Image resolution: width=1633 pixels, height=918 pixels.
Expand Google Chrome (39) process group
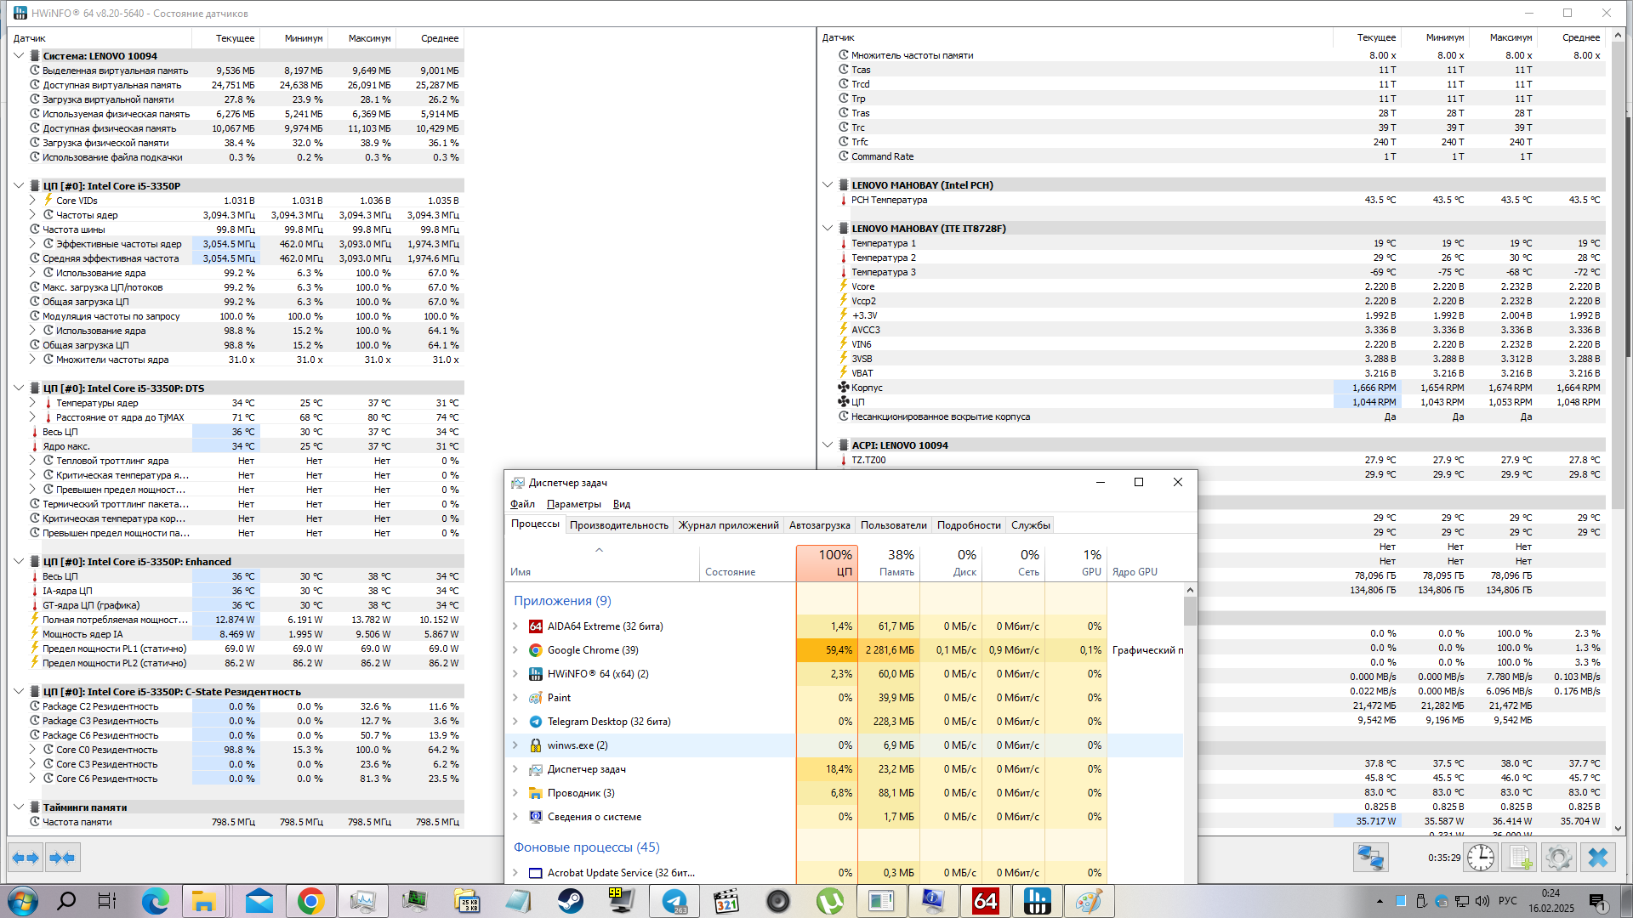(x=515, y=650)
